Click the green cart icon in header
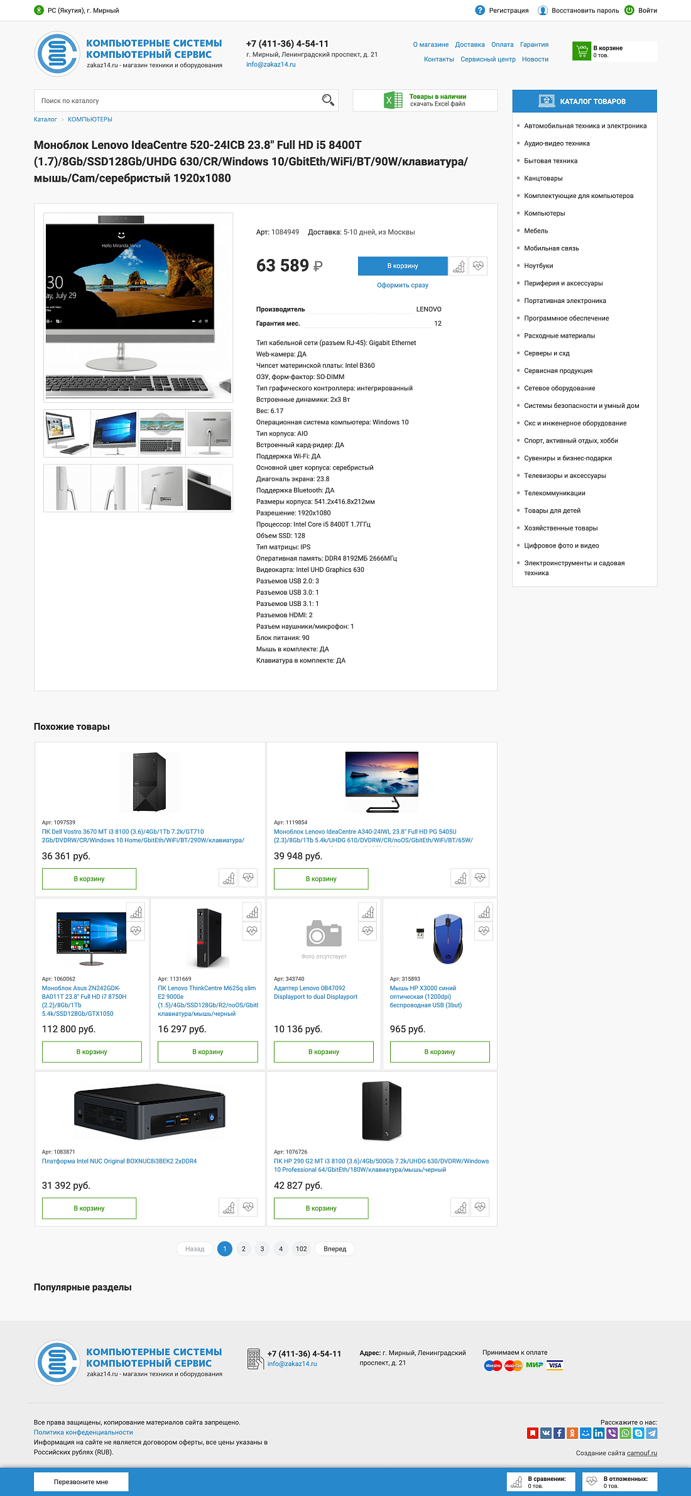Image resolution: width=691 pixels, height=1496 pixels. point(582,51)
